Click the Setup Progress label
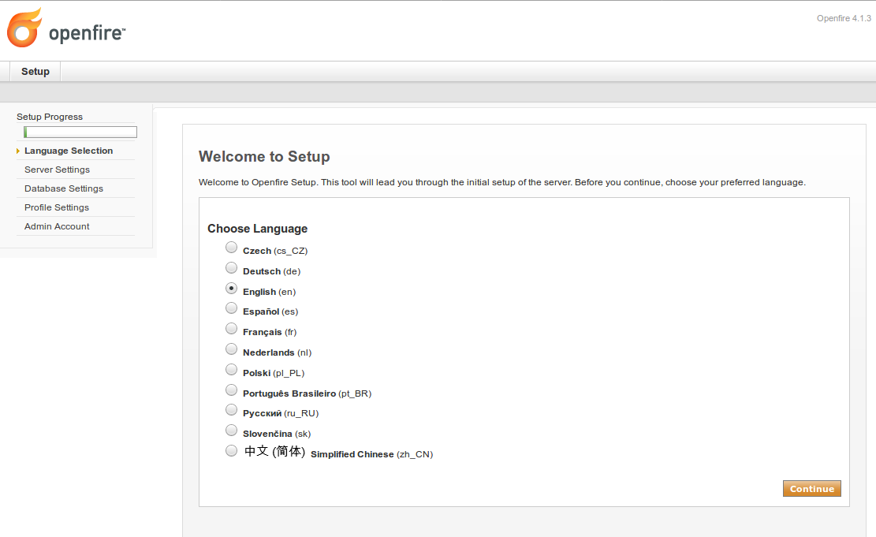 click(50, 117)
